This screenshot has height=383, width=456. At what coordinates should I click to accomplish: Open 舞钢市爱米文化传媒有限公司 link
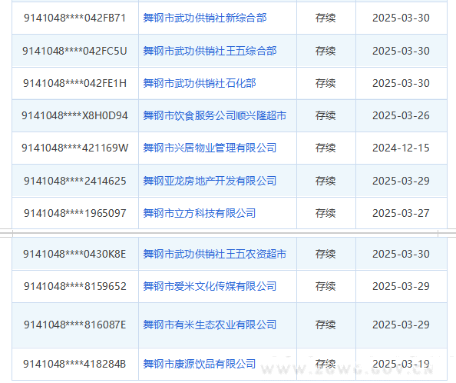[x=210, y=286]
